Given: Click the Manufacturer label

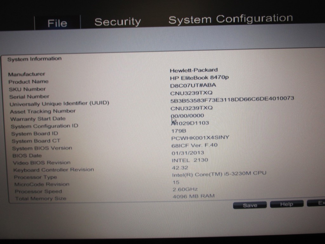Looking at the screenshot, I should pos(27,74).
